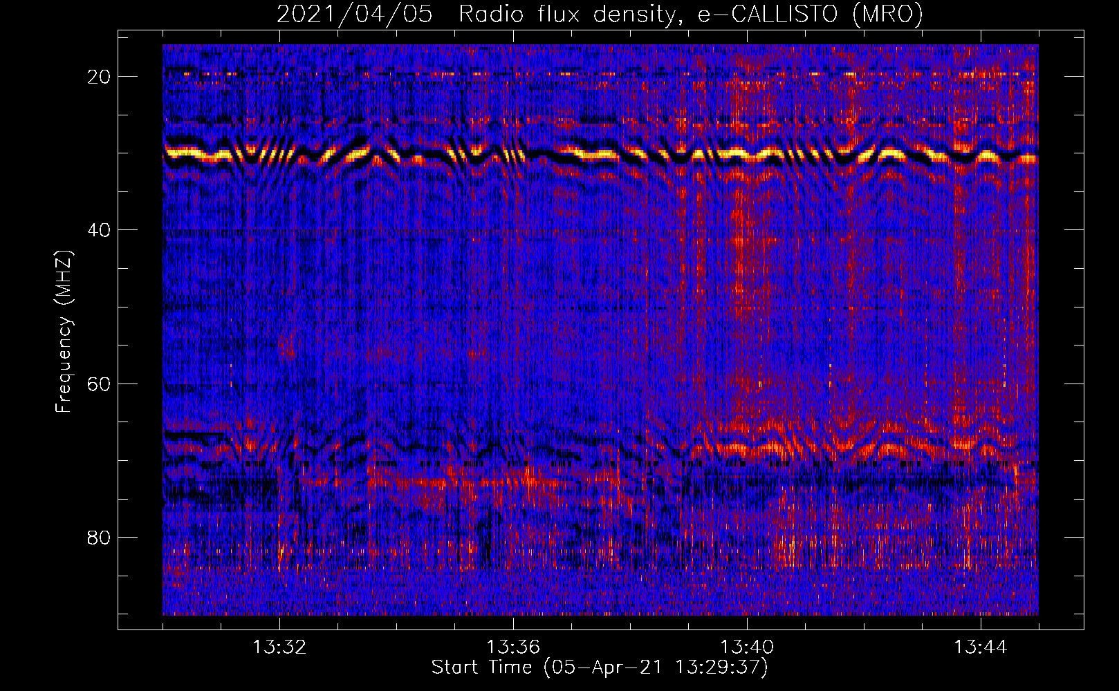Click the 40 MHz frequency tick label
The height and width of the screenshot is (691, 1119).
(100, 230)
